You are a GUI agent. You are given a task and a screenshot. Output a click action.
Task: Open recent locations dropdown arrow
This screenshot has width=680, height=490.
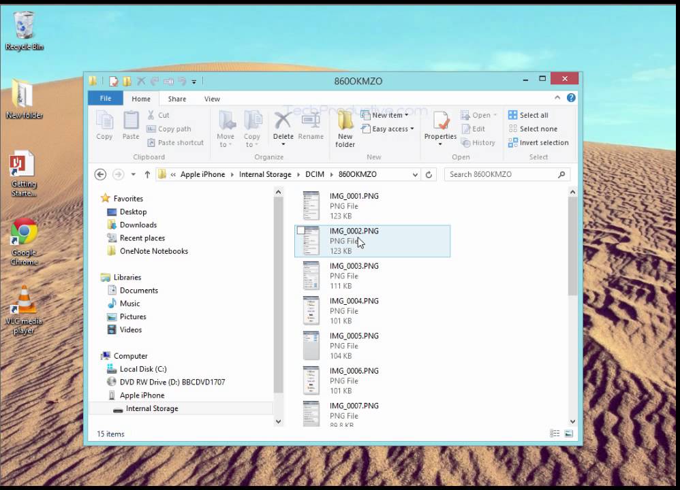tap(133, 174)
